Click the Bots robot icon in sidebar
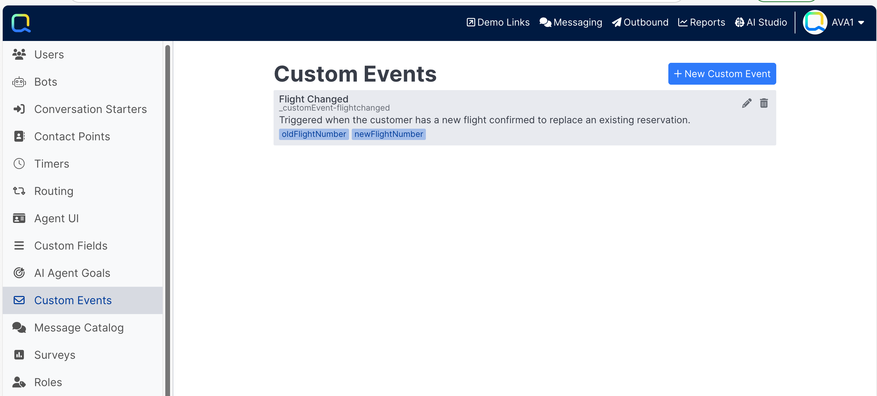 [19, 82]
